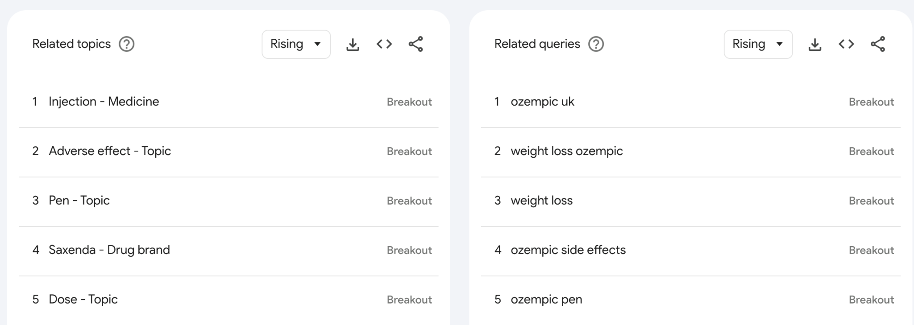
Task: Open the Rising dropdown for Related topics
Action: [296, 44]
